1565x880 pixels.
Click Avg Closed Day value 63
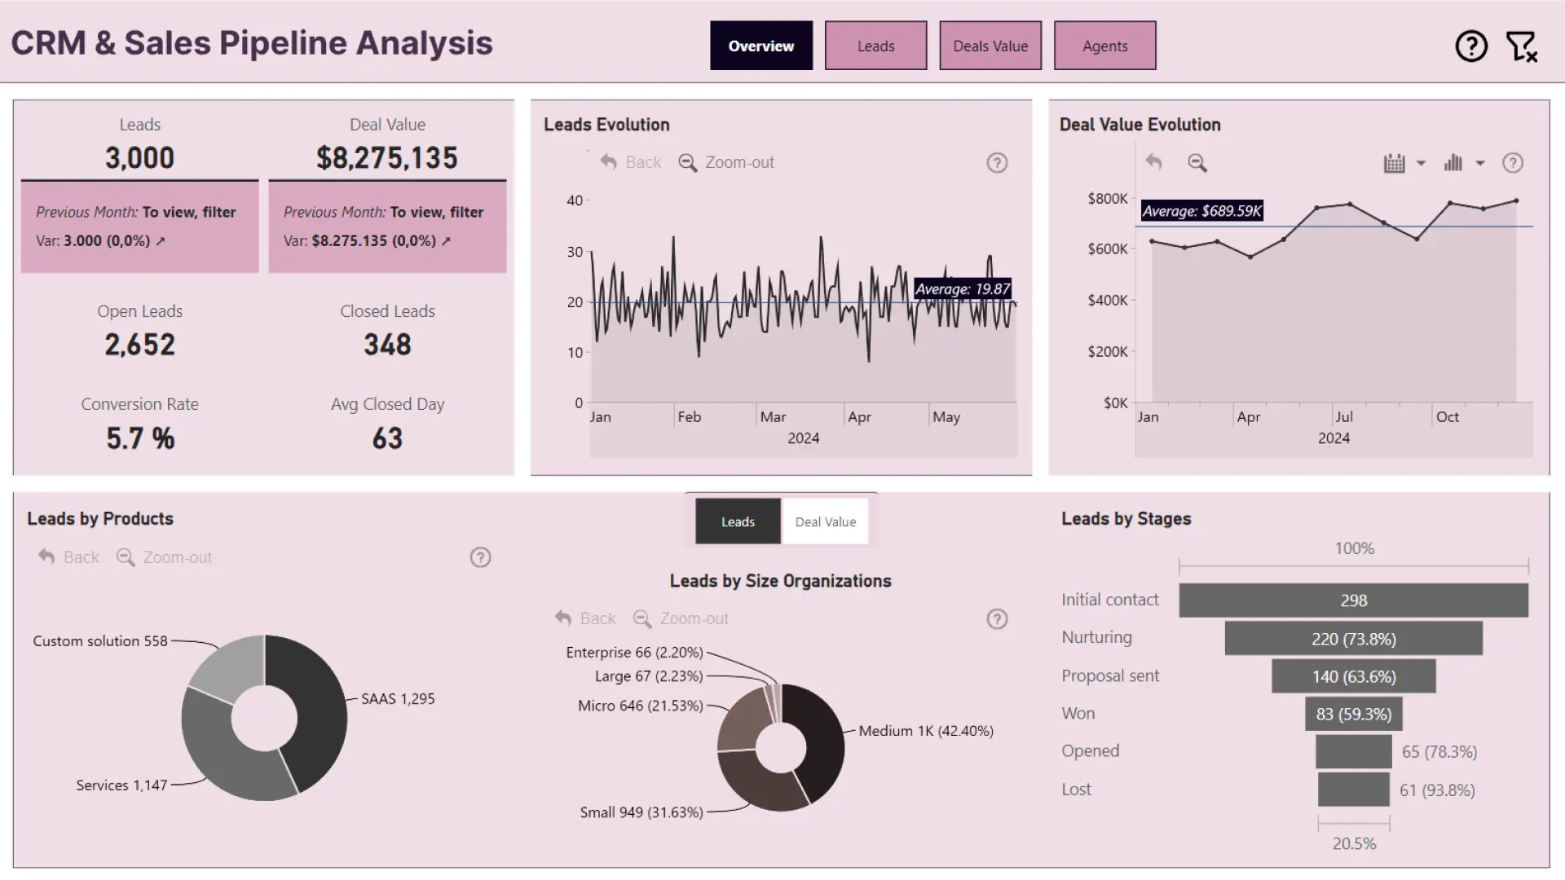(x=387, y=438)
